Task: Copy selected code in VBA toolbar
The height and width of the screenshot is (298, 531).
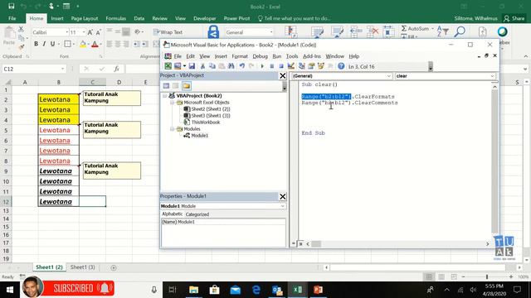Action: point(212,66)
